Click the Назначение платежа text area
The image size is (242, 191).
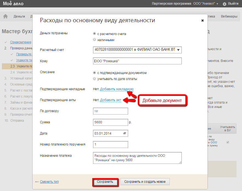coord(137,158)
